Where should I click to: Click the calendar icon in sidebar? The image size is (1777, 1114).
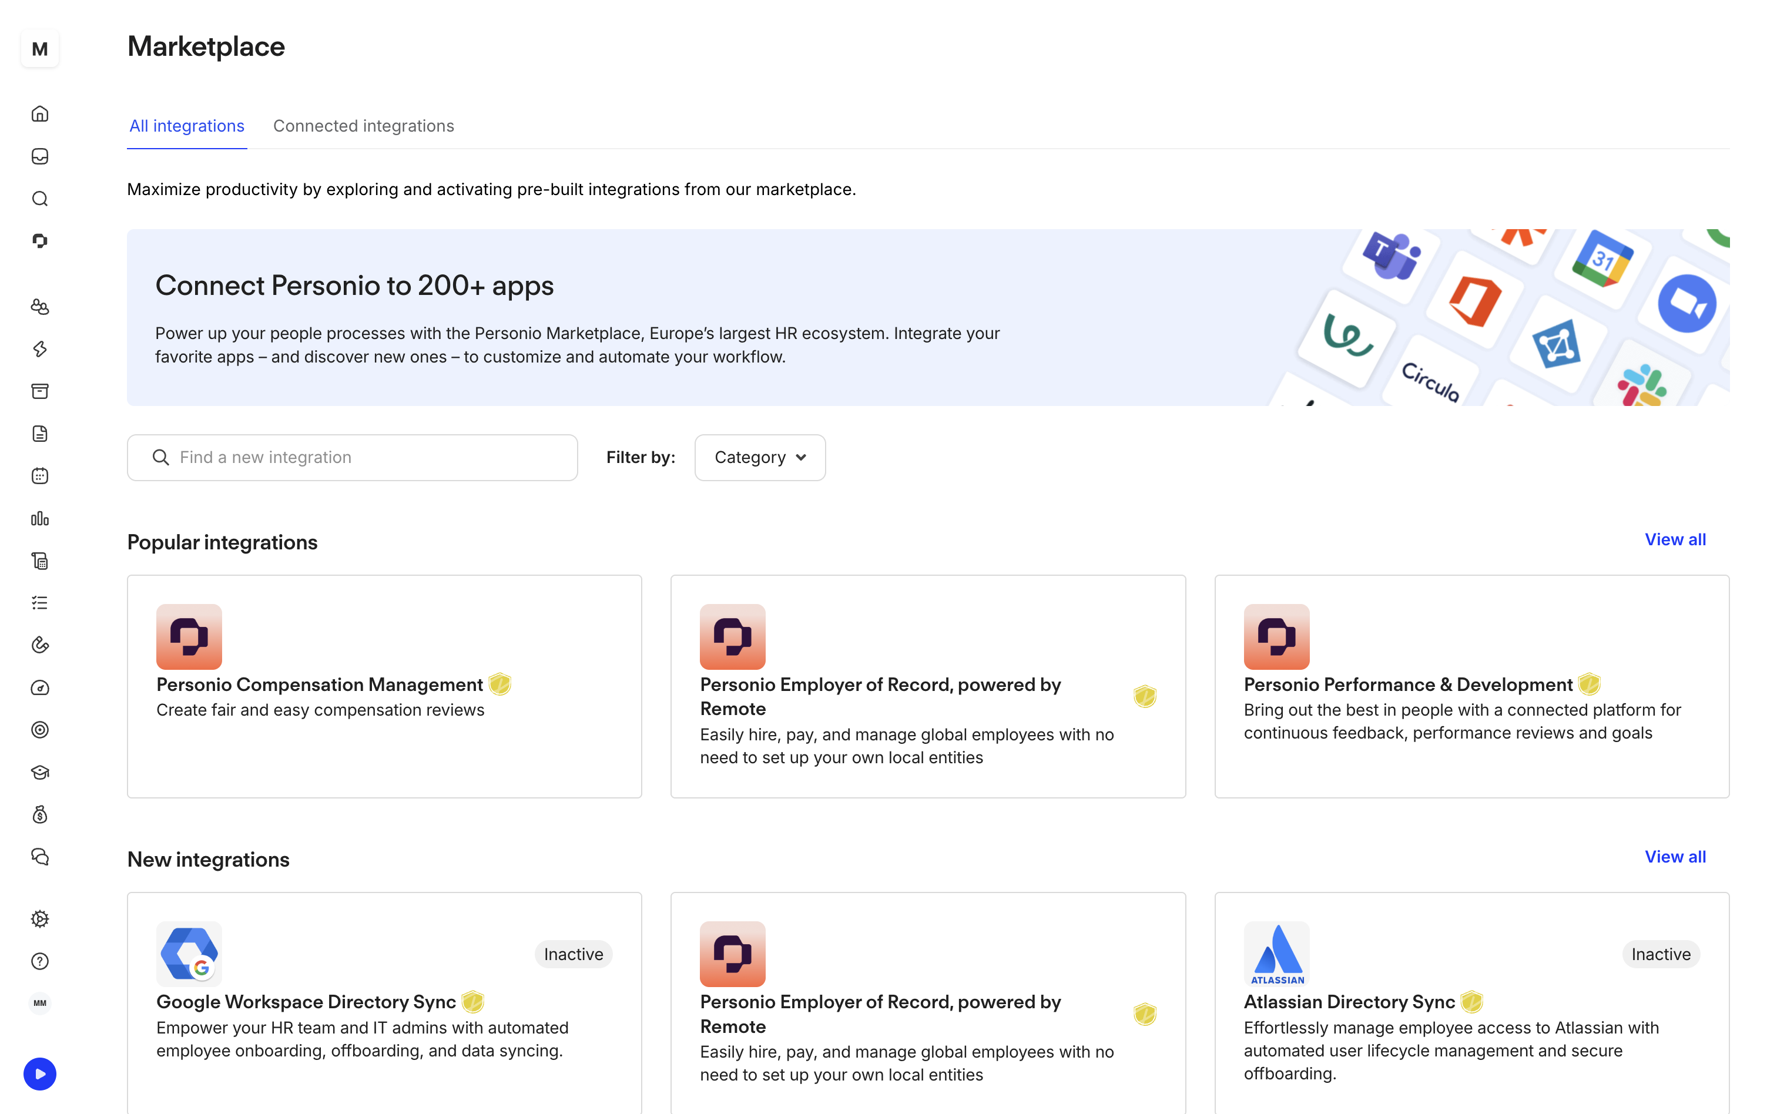40,476
